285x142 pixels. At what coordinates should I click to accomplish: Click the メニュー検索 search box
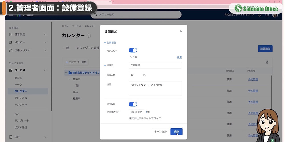tap(136, 15)
